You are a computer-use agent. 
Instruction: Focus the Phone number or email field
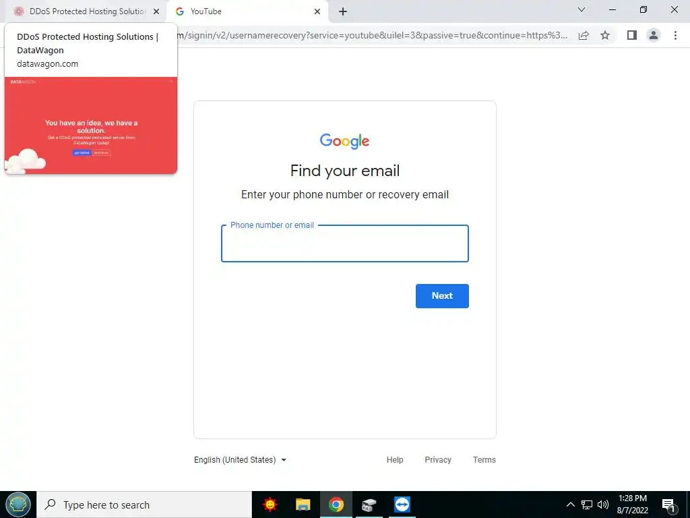[345, 243]
